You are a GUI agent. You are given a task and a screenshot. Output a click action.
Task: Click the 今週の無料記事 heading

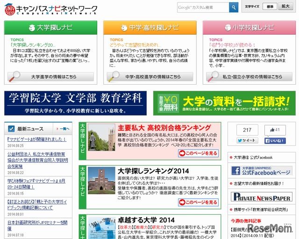pyautogui.click(x=246, y=221)
